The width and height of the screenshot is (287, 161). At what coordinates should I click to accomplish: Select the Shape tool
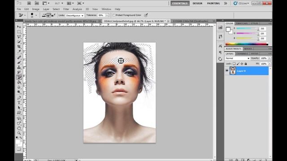pyautogui.click(x=19, y=113)
